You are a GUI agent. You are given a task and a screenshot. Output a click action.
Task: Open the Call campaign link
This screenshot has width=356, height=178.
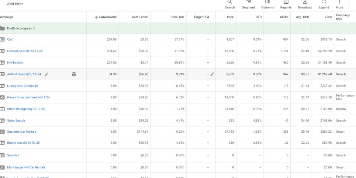(x=10, y=39)
